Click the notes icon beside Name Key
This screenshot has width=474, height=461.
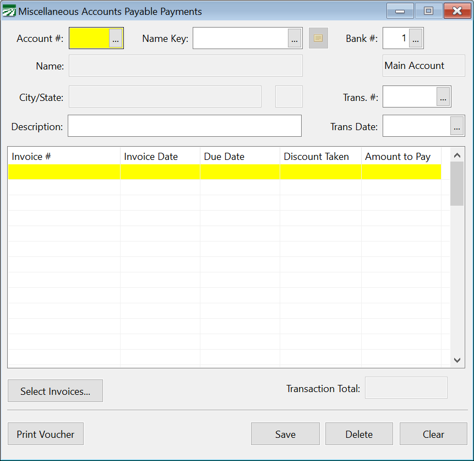(x=318, y=38)
